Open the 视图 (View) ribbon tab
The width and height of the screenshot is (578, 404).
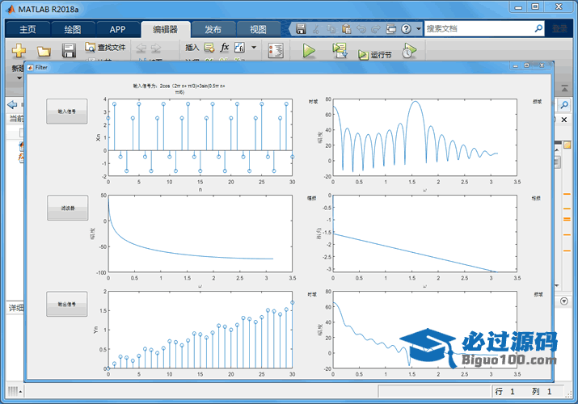(x=258, y=29)
